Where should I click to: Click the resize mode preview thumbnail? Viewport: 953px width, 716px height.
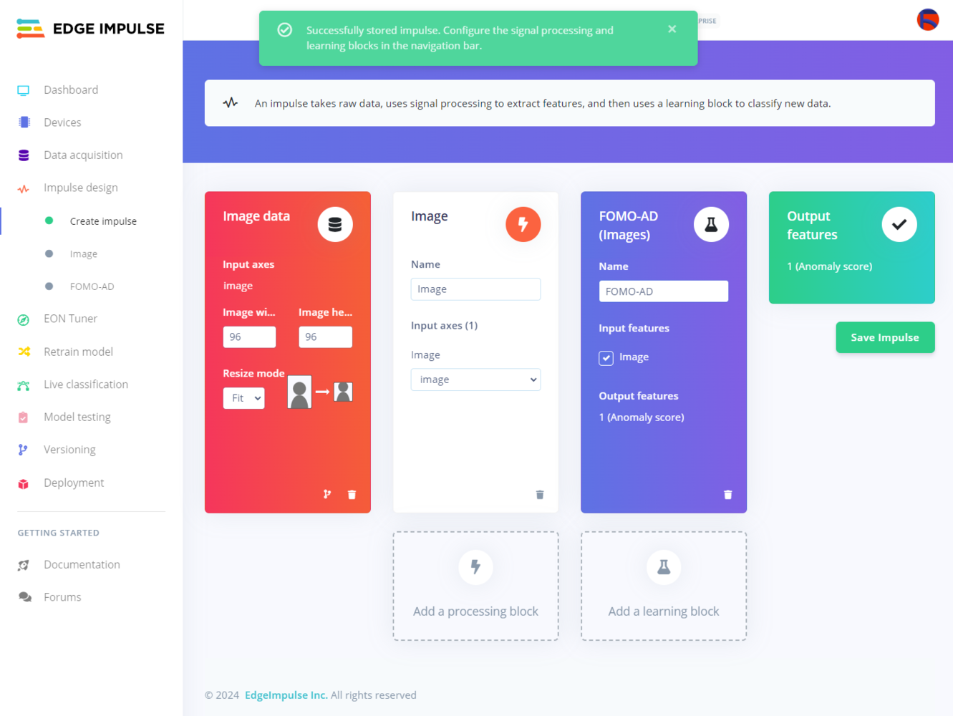point(320,392)
